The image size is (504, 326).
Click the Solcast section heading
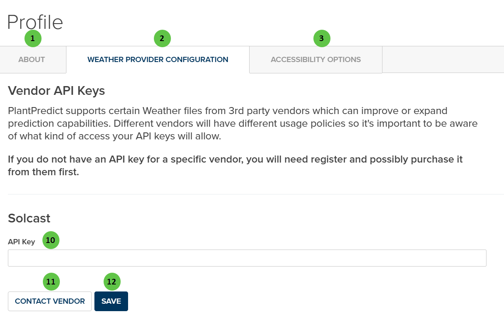28,218
